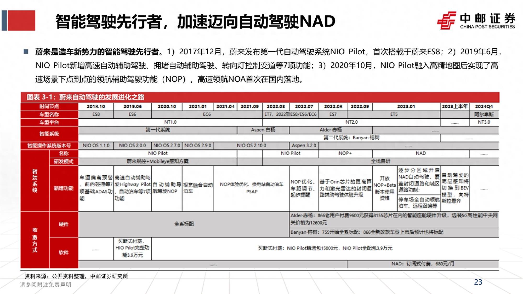Click the 2021.04 date cell
The width and height of the screenshot is (523, 294).
tap(225, 106)
